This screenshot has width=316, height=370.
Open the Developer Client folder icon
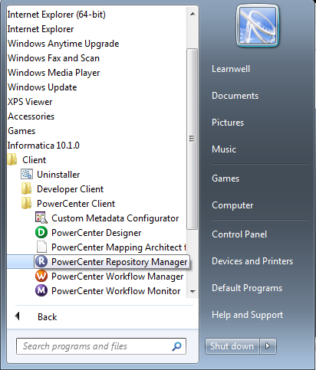(x=27, y=189)
